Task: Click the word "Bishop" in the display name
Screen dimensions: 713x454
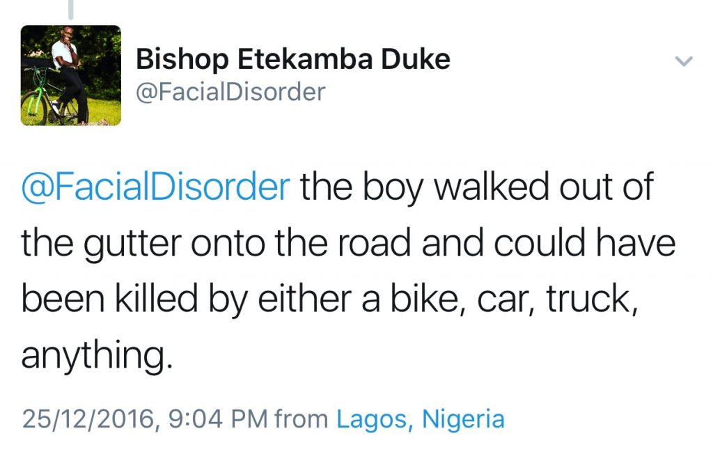Action: click(x=182, y=60)
